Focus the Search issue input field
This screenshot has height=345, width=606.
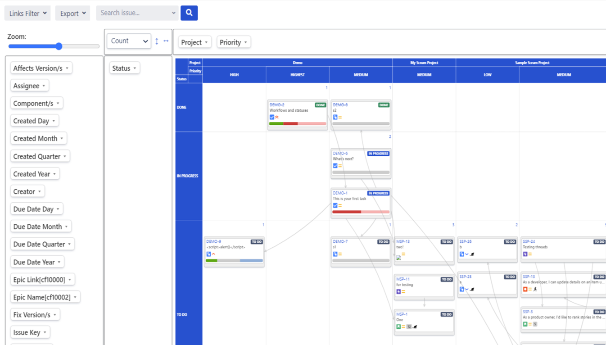(x=137, y=13)
